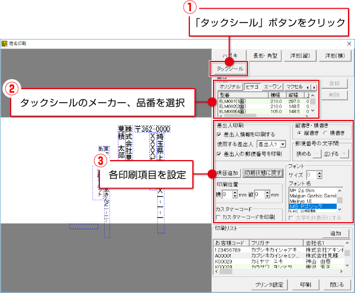This screenshot has width=355, height=293.
Task: Decrease font サイズ with the down arrow
Action: coord(319,177)
